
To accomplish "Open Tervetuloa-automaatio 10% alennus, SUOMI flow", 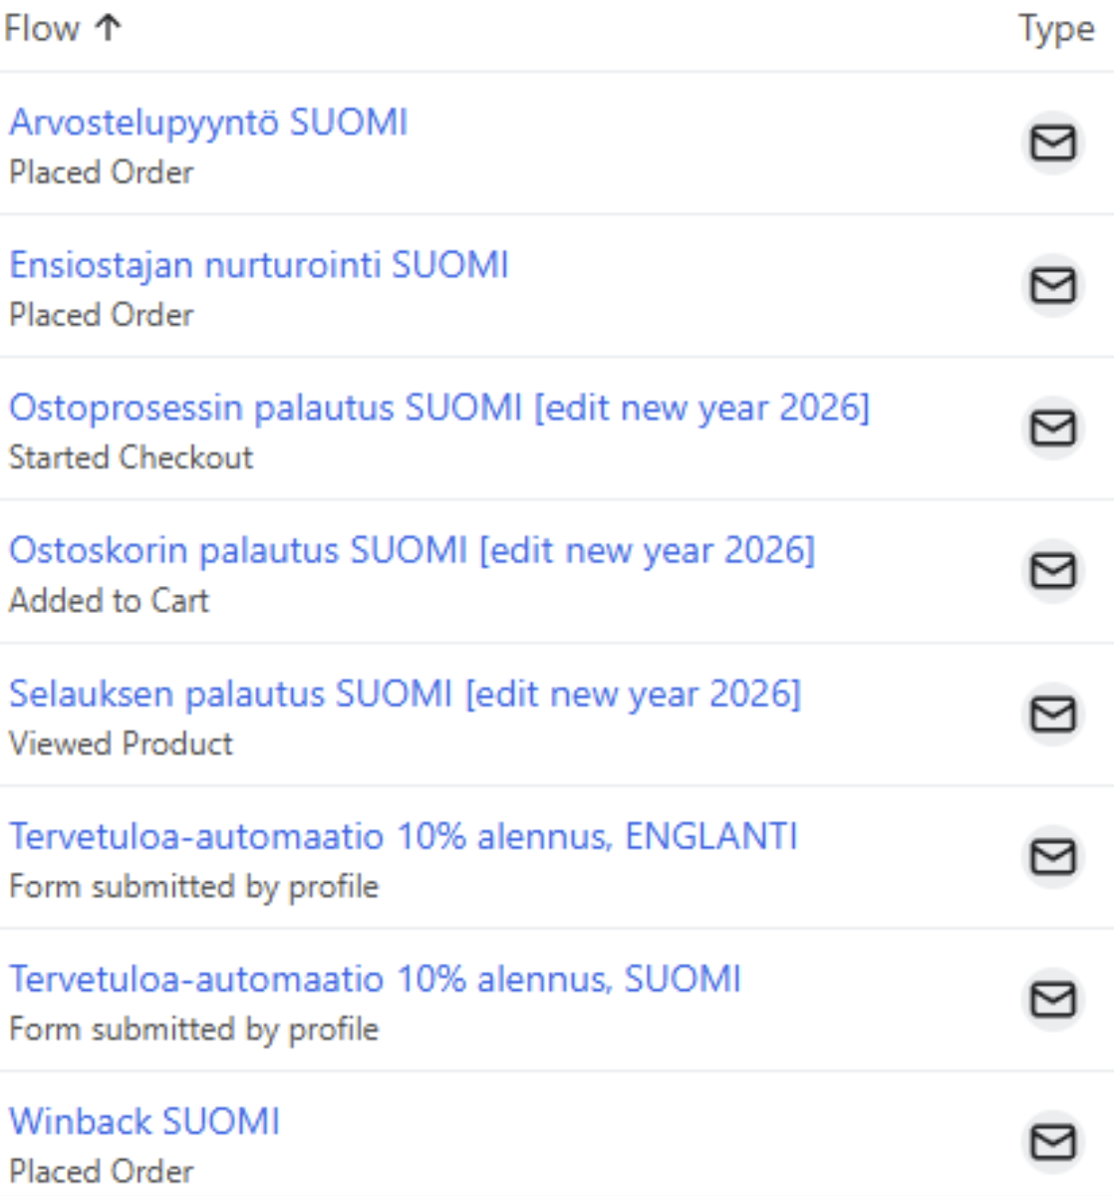I will tap(375, 979).
